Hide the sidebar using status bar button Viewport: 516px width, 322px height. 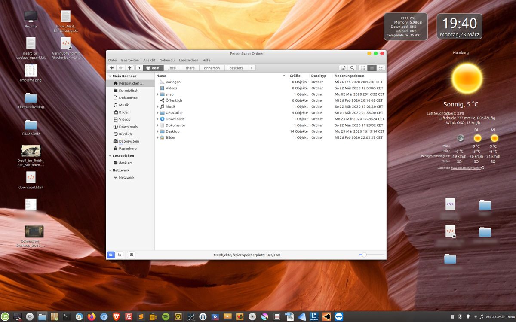pyautogui.click(x=132, y=255)
